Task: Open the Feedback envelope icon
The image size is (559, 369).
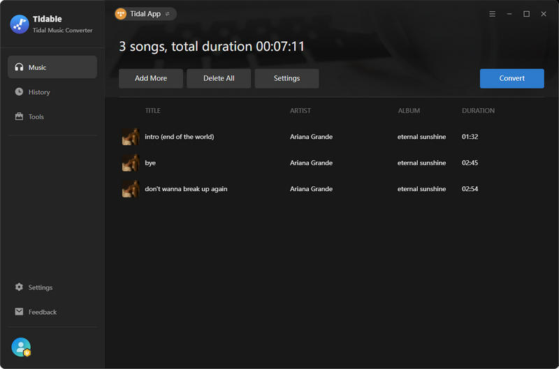Action: click(x=20, y=312)
